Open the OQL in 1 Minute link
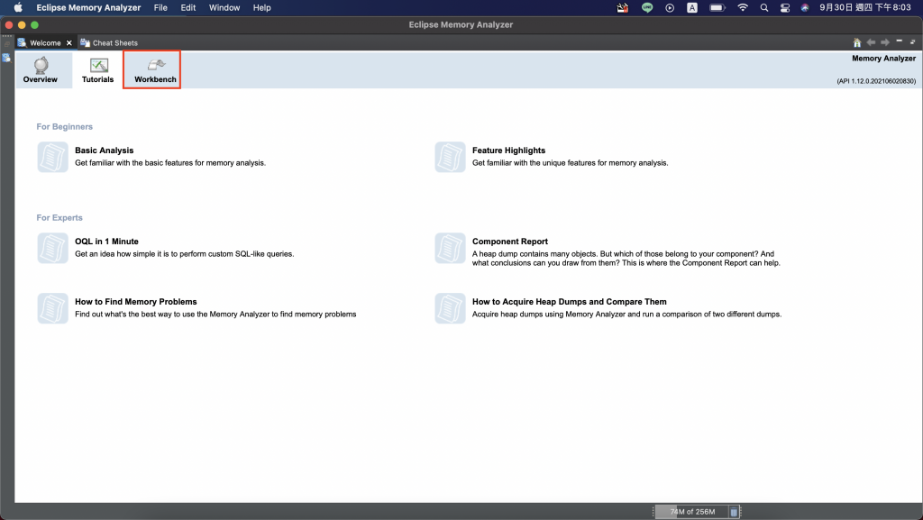 tap(106, 242)
